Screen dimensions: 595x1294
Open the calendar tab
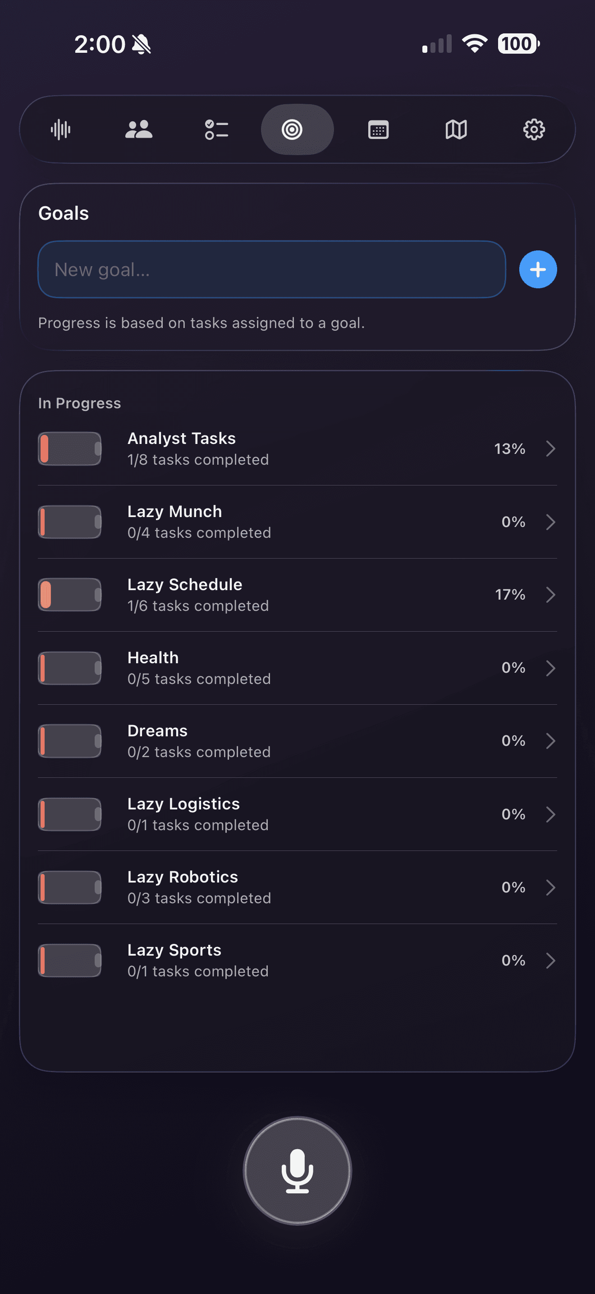(x=378, y=129)
